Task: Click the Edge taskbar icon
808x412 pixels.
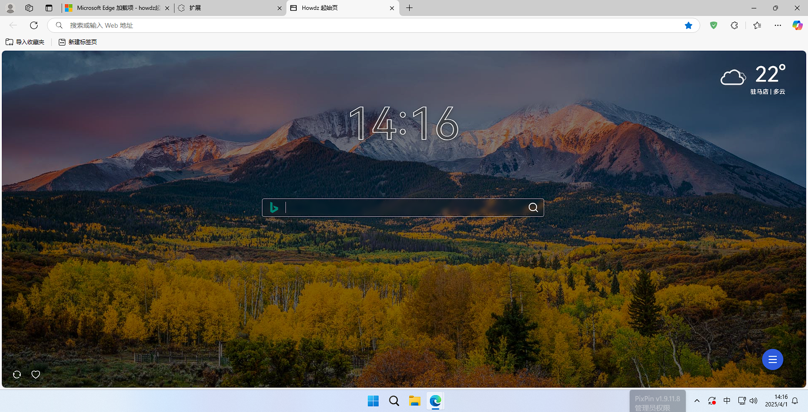Action: click(436, 401)
